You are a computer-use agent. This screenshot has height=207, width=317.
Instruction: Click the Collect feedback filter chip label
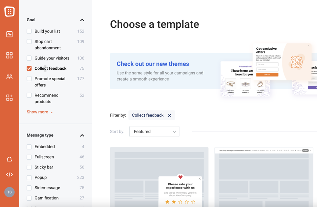pyautogui.click(x=148, y=115)
